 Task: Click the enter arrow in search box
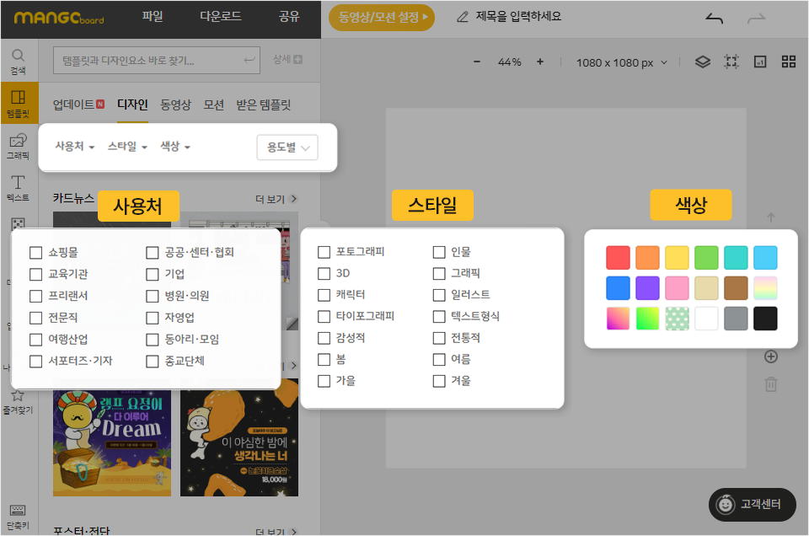click(249, 61)
